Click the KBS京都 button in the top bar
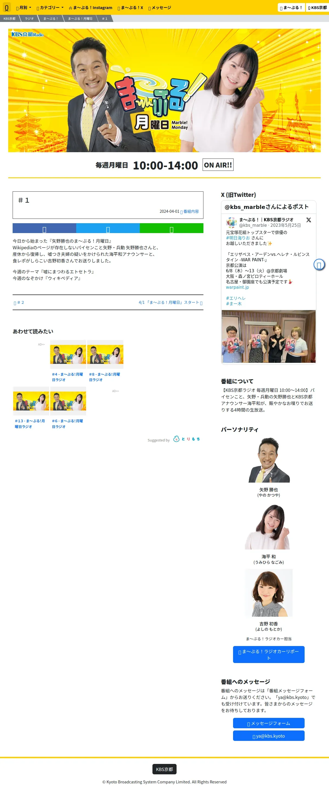This screenshot has height=796, width=329. pos(317,7)
